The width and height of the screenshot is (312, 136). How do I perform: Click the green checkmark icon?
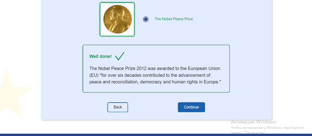click(119, 57)
